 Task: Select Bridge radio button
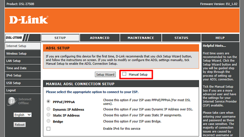click(48, 121)
